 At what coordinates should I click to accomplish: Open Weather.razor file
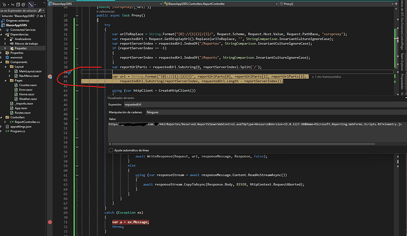[28, 99]
